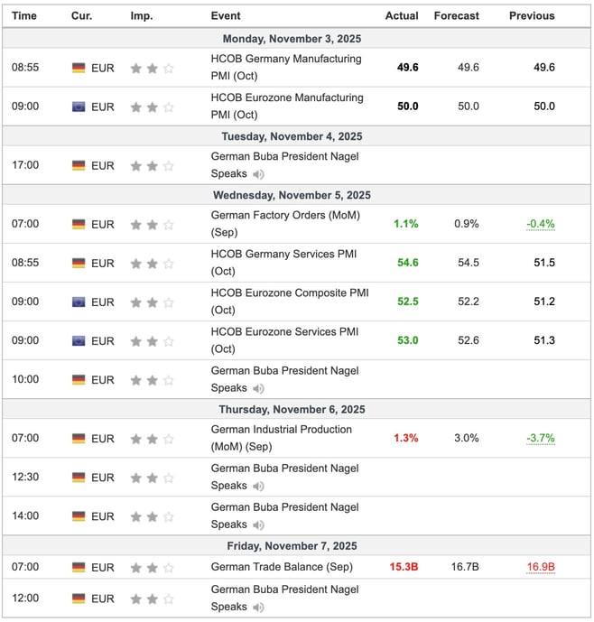Select the Wednesday, November 5, 2025 date row
This screenshot has height=622, width=594.
pos(292,195)
